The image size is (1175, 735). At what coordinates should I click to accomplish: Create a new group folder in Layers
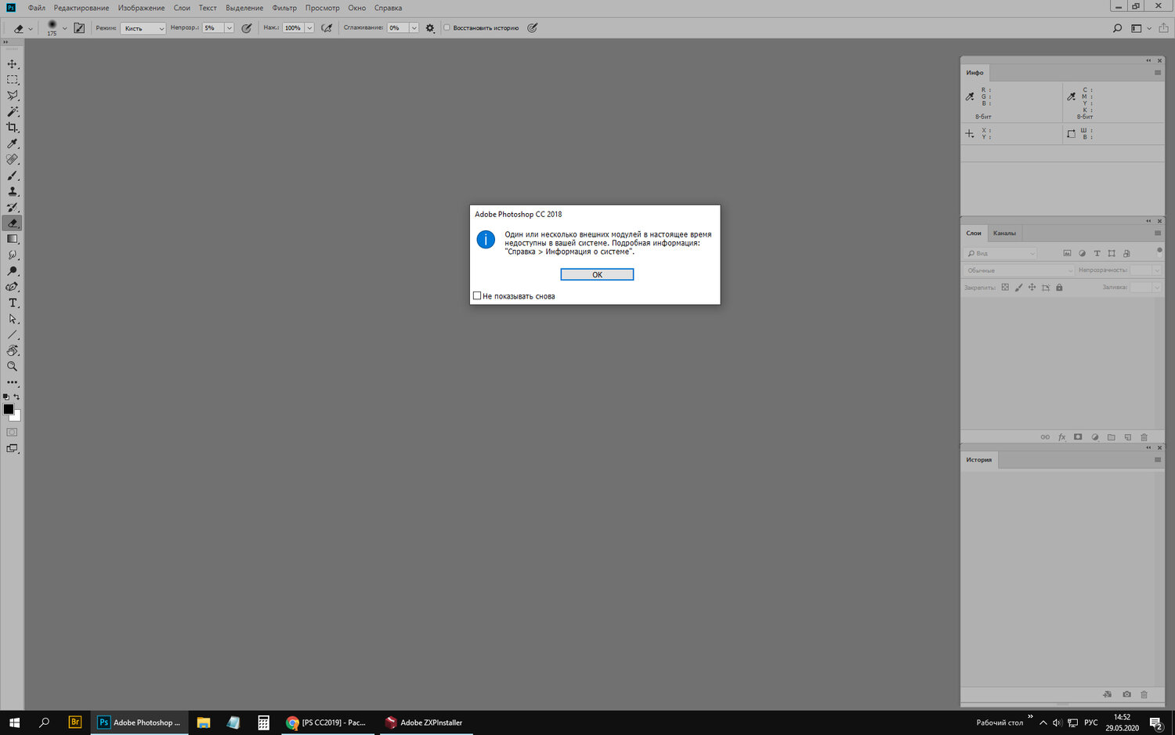click(x=1112, y=437)
